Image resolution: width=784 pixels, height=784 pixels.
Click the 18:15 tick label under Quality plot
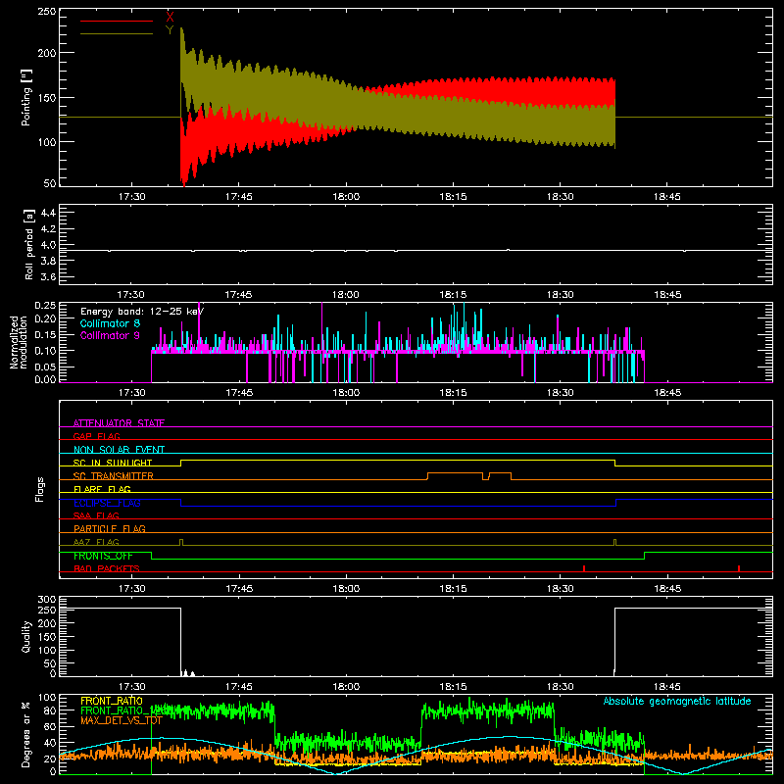click(453, 687)
